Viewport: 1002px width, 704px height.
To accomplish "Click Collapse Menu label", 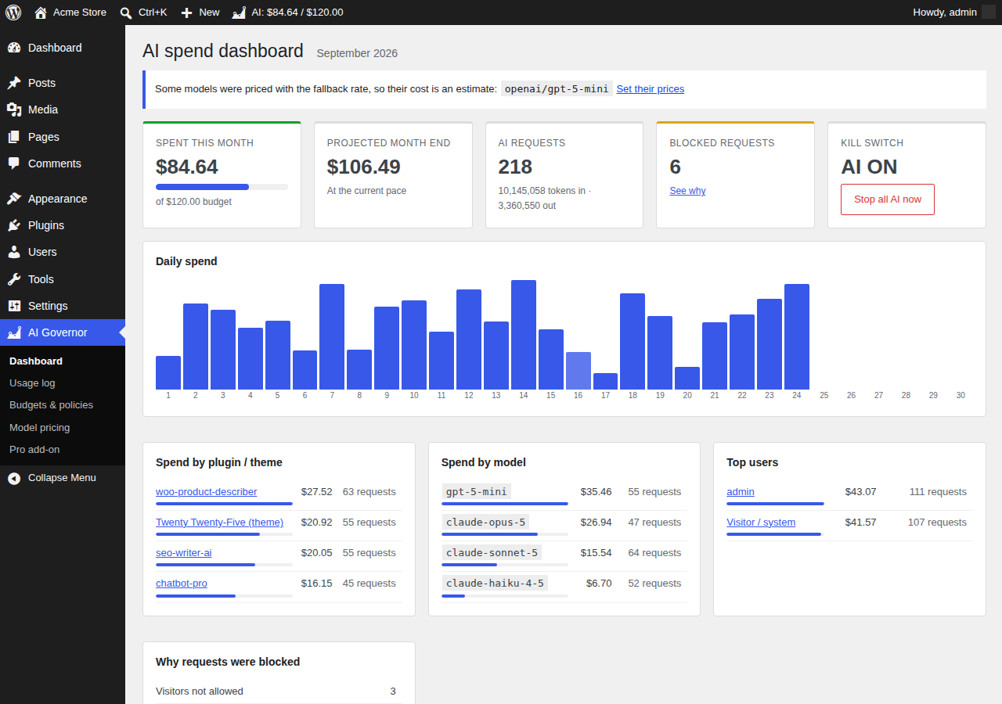I will coord(62,478).
